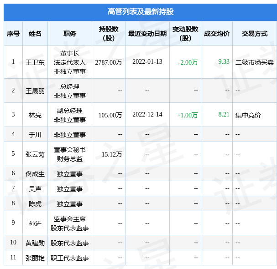Click row number 11
The width and height of the screenshot is (277, 269).
pyautogui.click(x=13, y=257)
